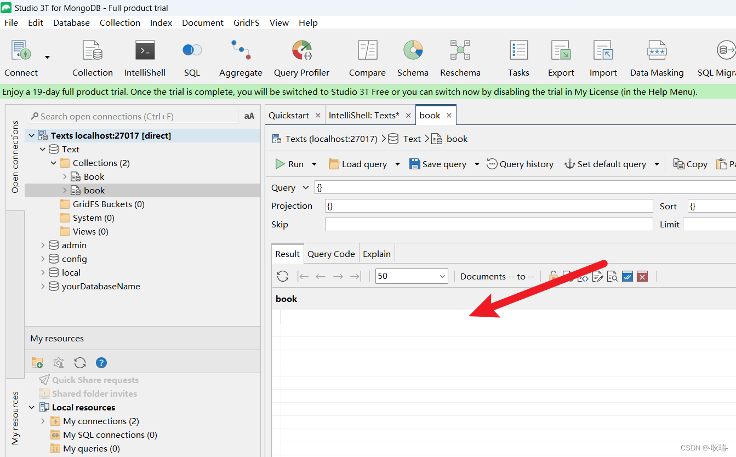Open the Run button dropdown arrow

point(314,164)
